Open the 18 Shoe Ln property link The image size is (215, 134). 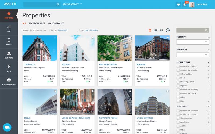tap(30, 64)
